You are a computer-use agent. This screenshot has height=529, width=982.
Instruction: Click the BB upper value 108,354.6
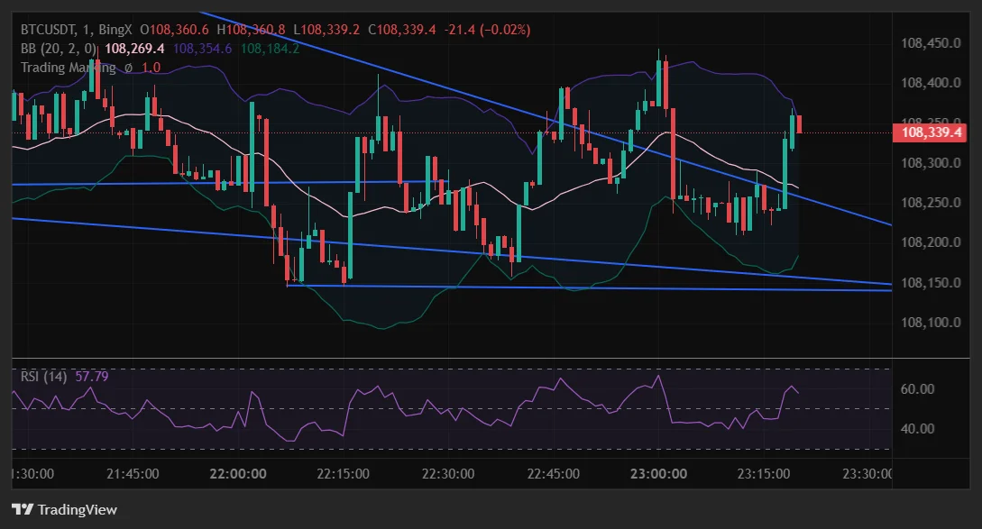202,48
